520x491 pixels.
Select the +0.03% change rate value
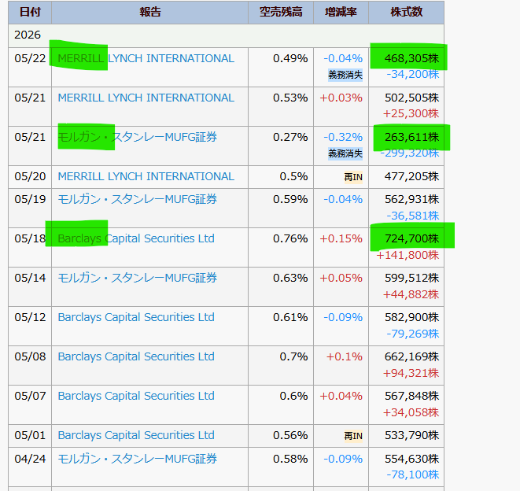click(x=341, y=98)
